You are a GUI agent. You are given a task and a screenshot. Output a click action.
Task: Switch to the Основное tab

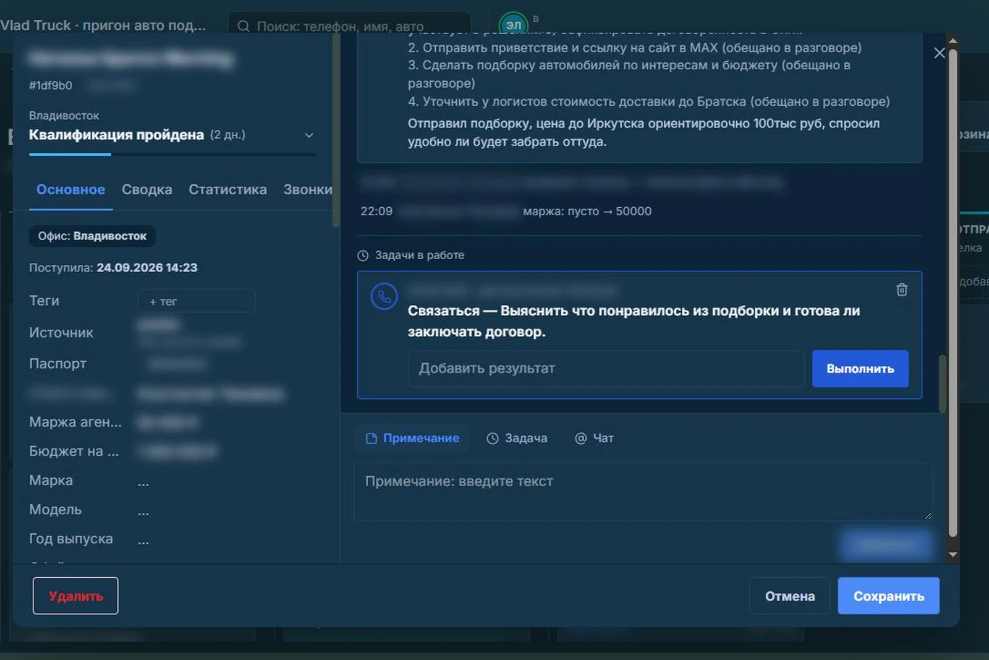[x=70, y=189]
